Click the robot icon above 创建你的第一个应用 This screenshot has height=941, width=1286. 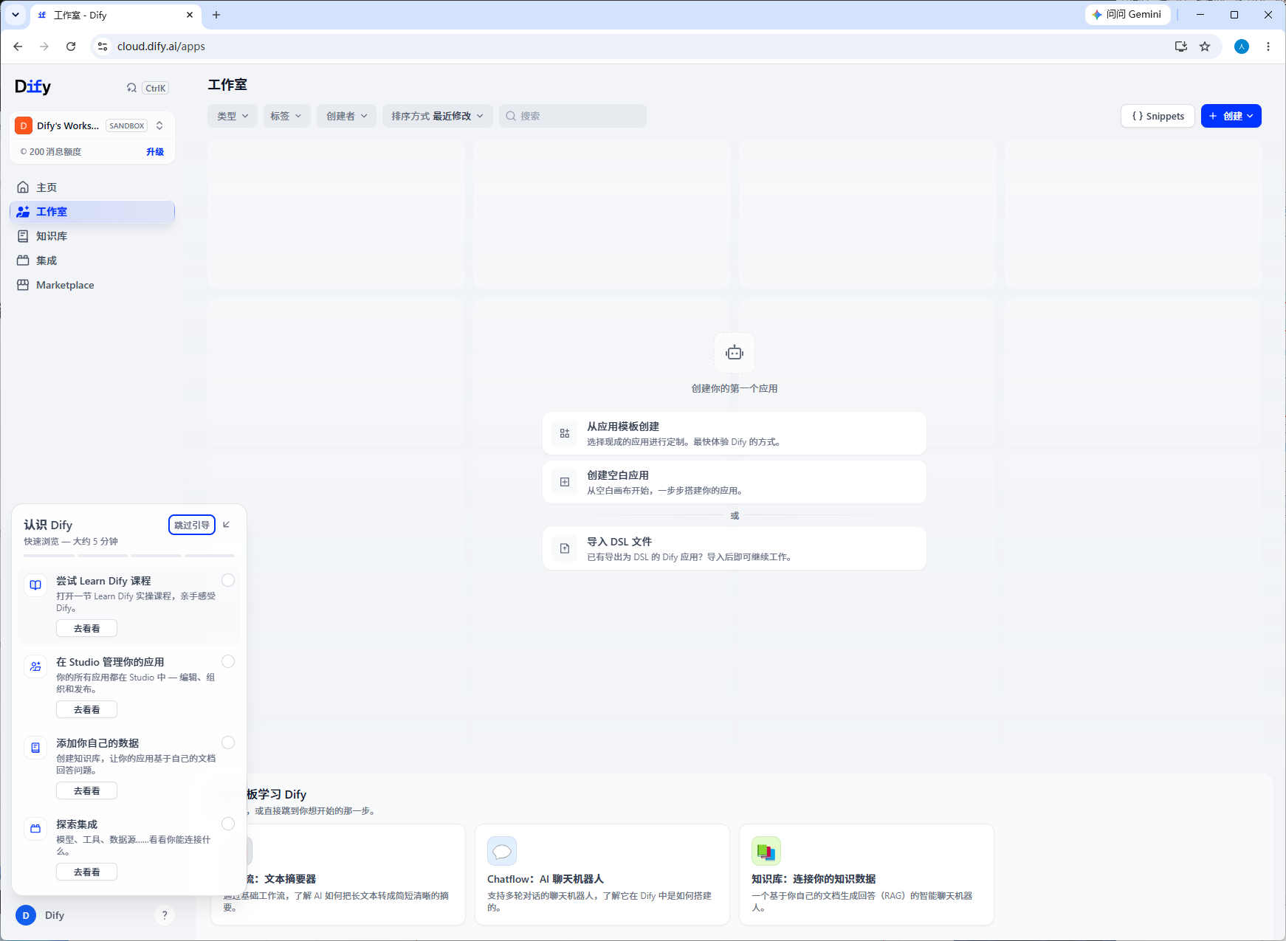click(735, 353)
